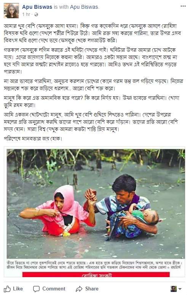Select the Comment text label
The height and width of the screenshot is (295, 187).
(x=54, y=289)
